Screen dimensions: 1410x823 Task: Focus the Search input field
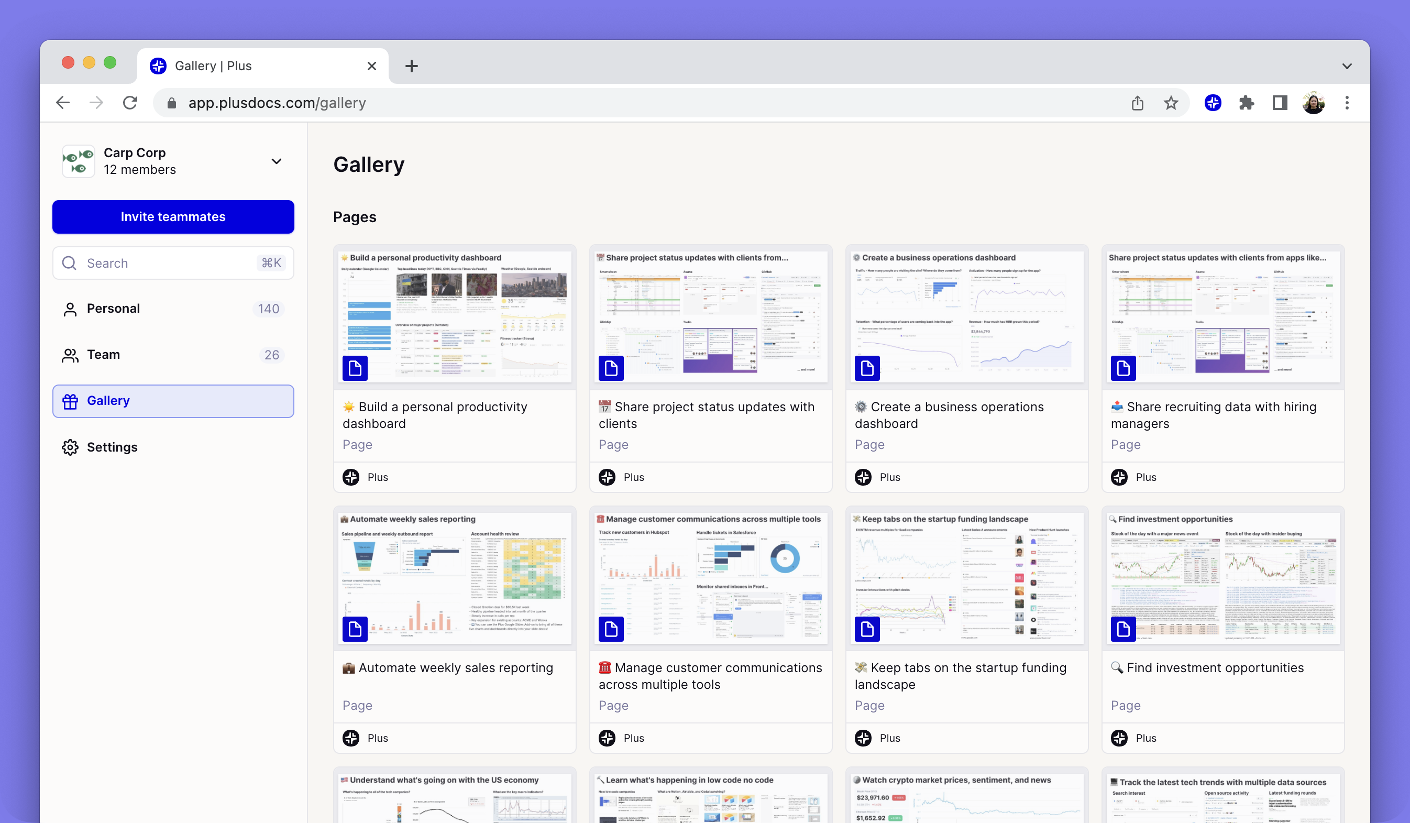(x=173, y=263)
